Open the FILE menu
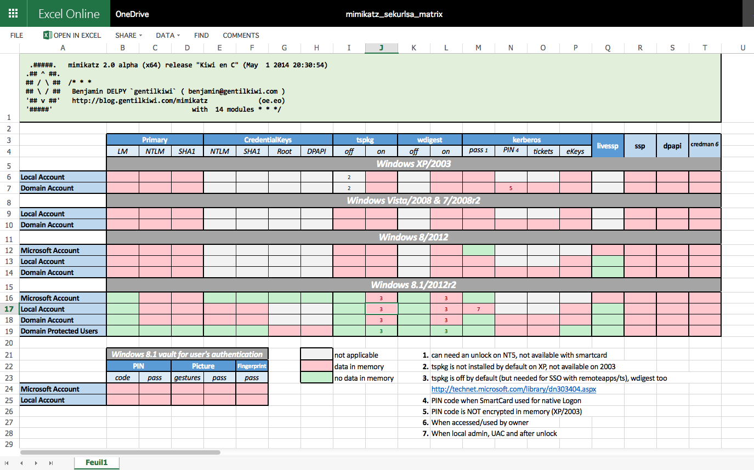The width and height of the screenshot is (754, 470). 17,35
